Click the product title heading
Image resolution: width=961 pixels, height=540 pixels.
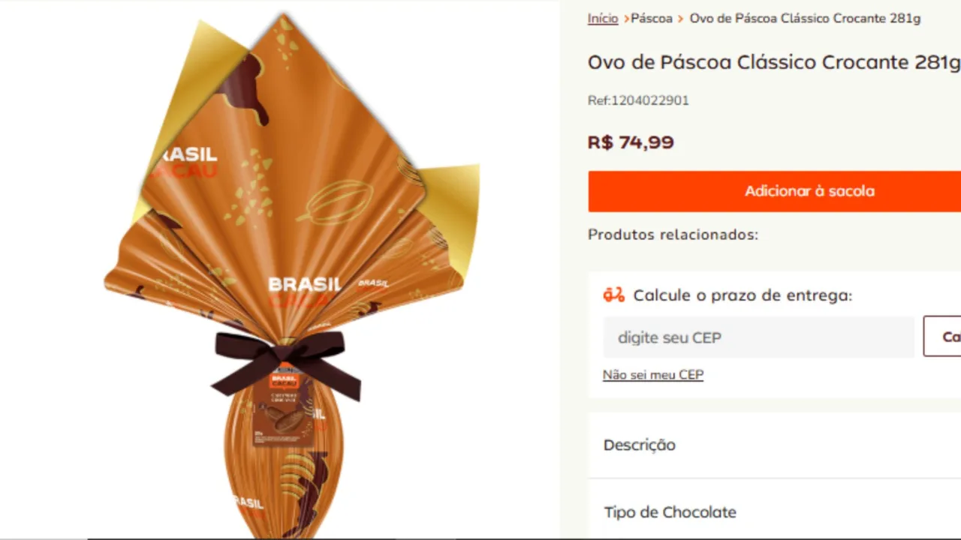[774, 61]
